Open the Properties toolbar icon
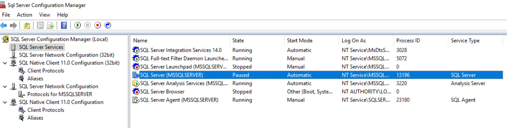The image size is (507, 128). 40,25
